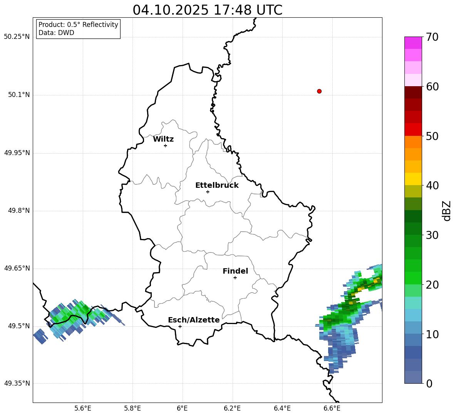Click the dBZ colorbar axis label
Screen dimensions: 456x416
[447, 211]
